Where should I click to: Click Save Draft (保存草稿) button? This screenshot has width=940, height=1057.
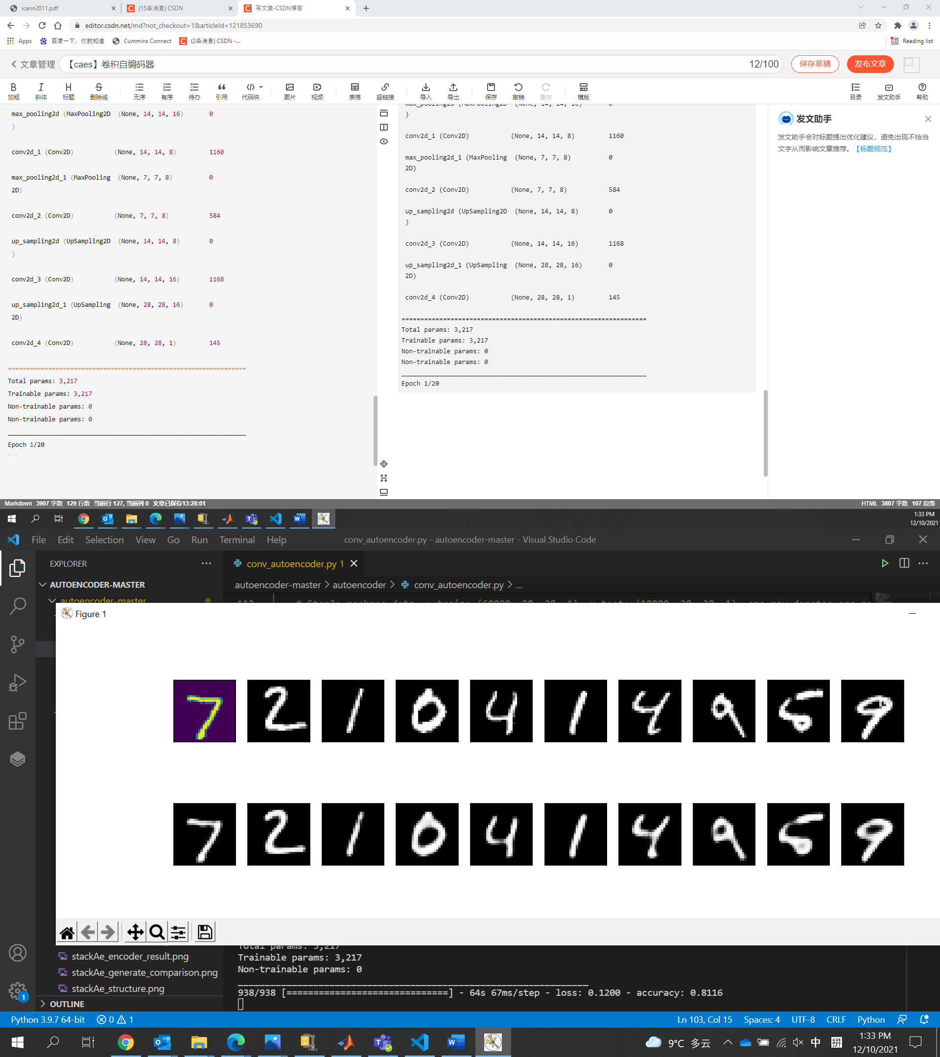pos(815,64)
